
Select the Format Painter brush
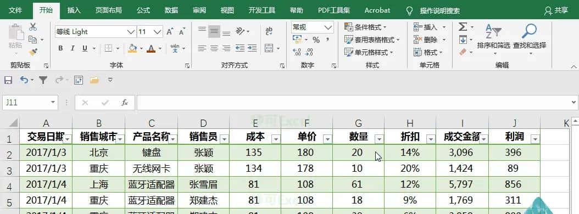coord(33,52)
